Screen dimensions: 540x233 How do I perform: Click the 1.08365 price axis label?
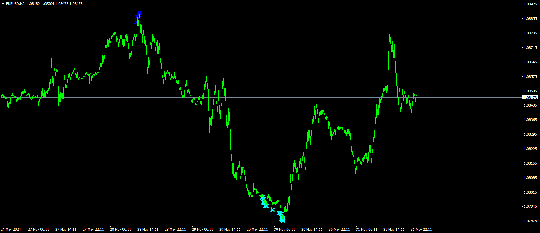[530, 120]
